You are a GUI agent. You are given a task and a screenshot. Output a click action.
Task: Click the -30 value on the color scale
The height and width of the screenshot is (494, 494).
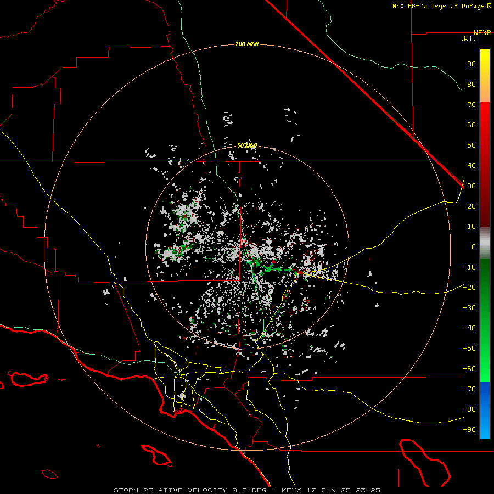pyautogui.click(x=469, y=308)
